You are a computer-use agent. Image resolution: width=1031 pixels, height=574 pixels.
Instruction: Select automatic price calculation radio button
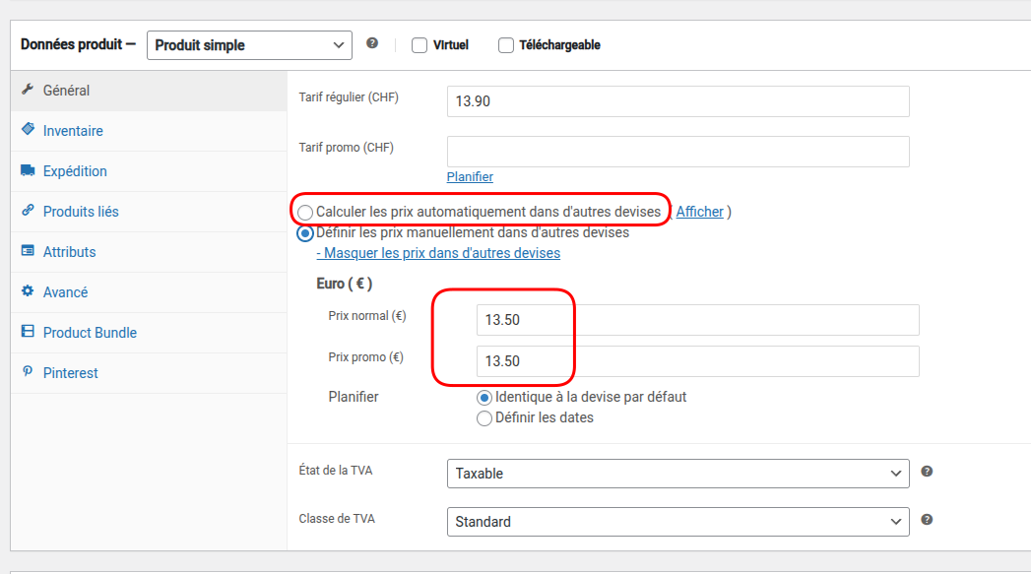[305, 213]
